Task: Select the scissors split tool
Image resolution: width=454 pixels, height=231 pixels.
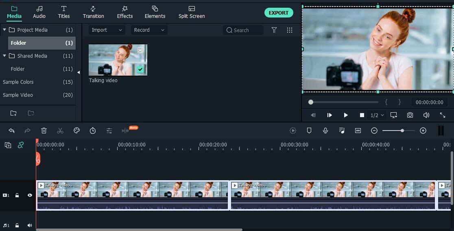Action: 60,131
